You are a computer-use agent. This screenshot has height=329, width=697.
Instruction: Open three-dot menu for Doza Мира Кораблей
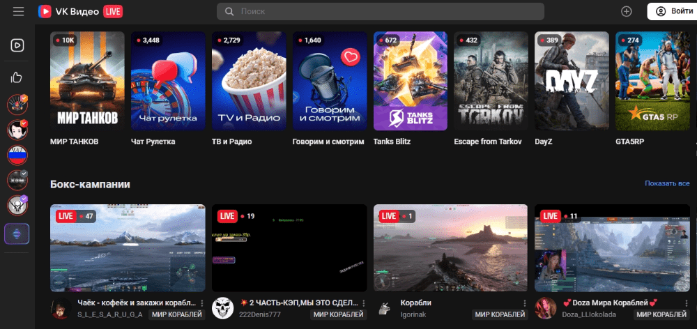pyautogui.click(x=687, y=303)
